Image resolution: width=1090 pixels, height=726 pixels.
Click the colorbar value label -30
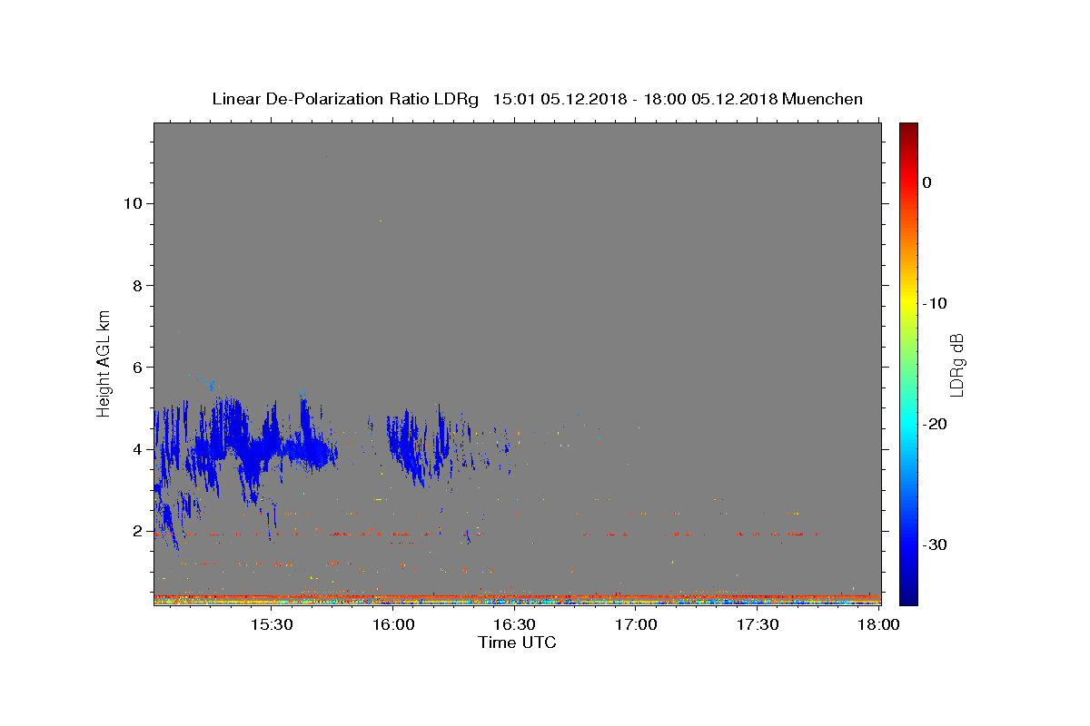click(x=936, y=544)
